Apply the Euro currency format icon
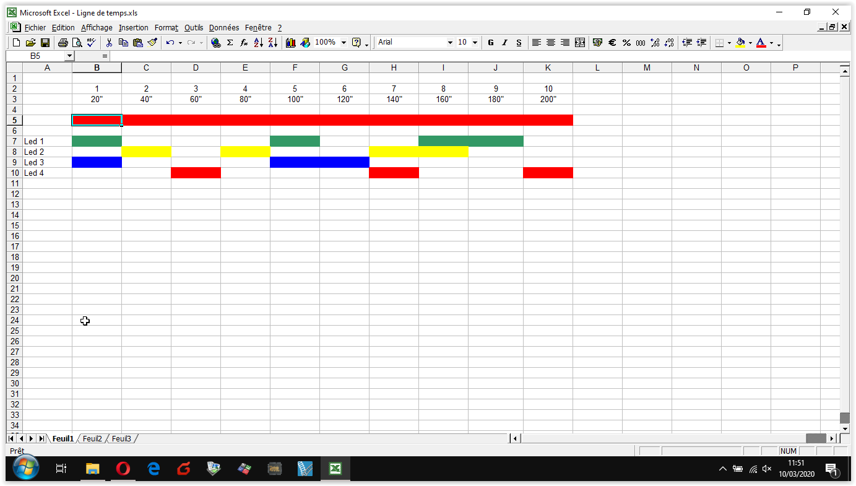 [x=612, y=43]
